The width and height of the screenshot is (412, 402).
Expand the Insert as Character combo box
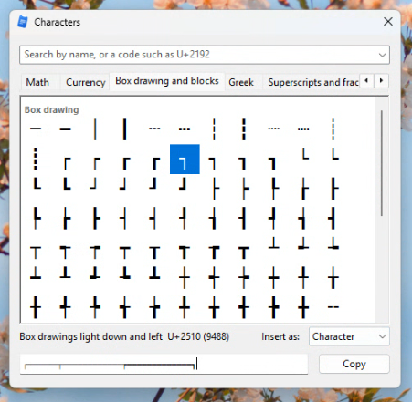pyautogui.click(x=349, y=336)
